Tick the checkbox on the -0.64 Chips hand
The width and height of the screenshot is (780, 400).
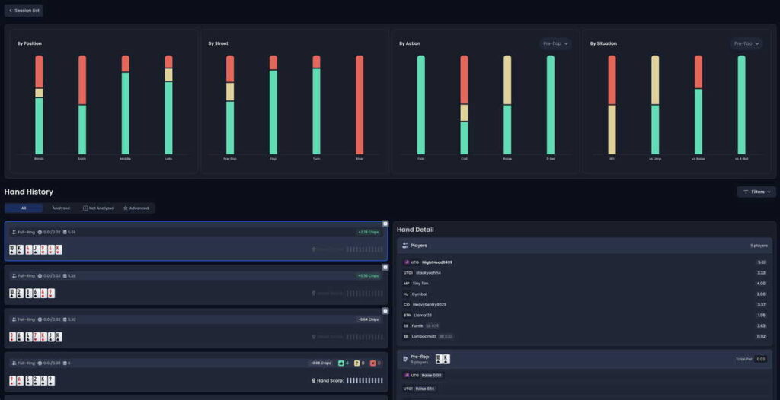385,311
